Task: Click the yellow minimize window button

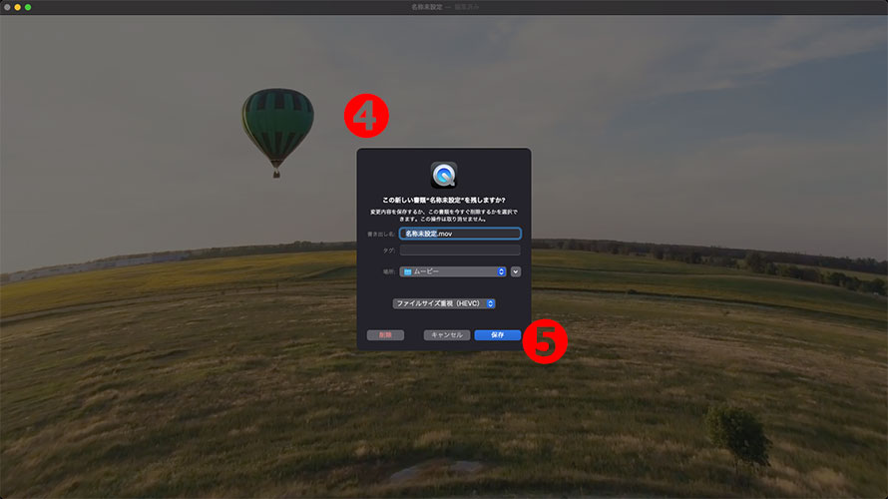Action: 18,7
